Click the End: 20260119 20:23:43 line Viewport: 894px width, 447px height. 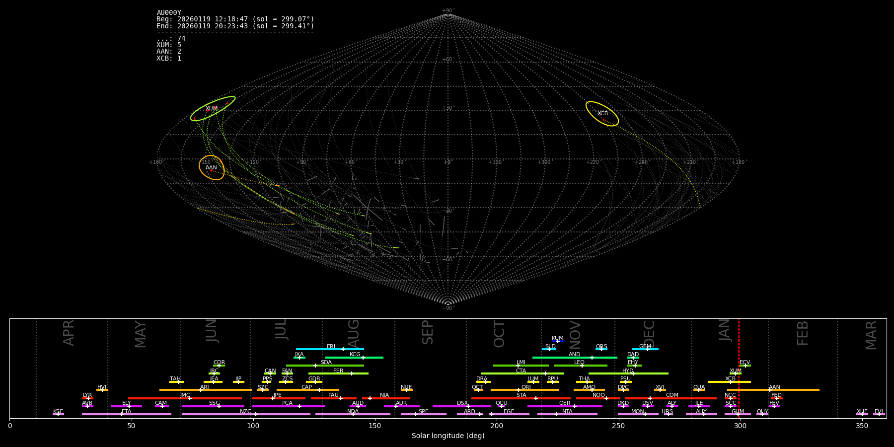coord(235,26)
